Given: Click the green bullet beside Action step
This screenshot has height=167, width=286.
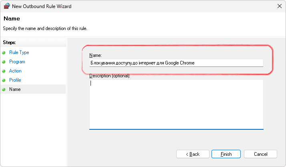Looking at the screenshot, I should pos(4,71).
